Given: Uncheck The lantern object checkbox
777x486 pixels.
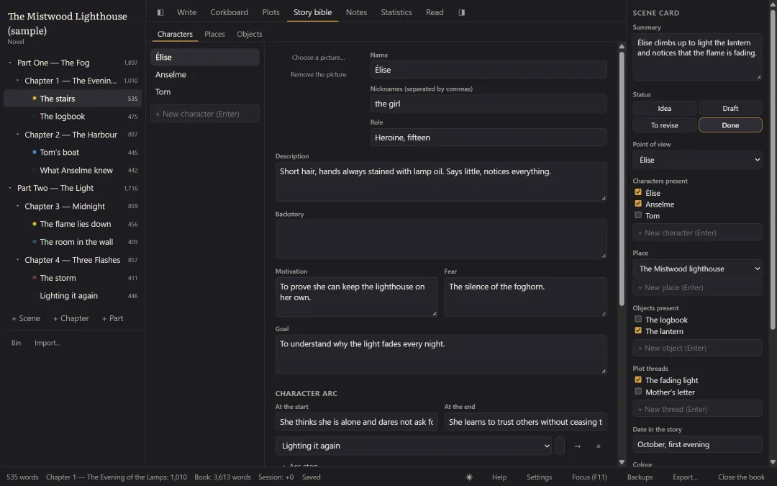Looking at the screenshot, I should click(638, 330).
